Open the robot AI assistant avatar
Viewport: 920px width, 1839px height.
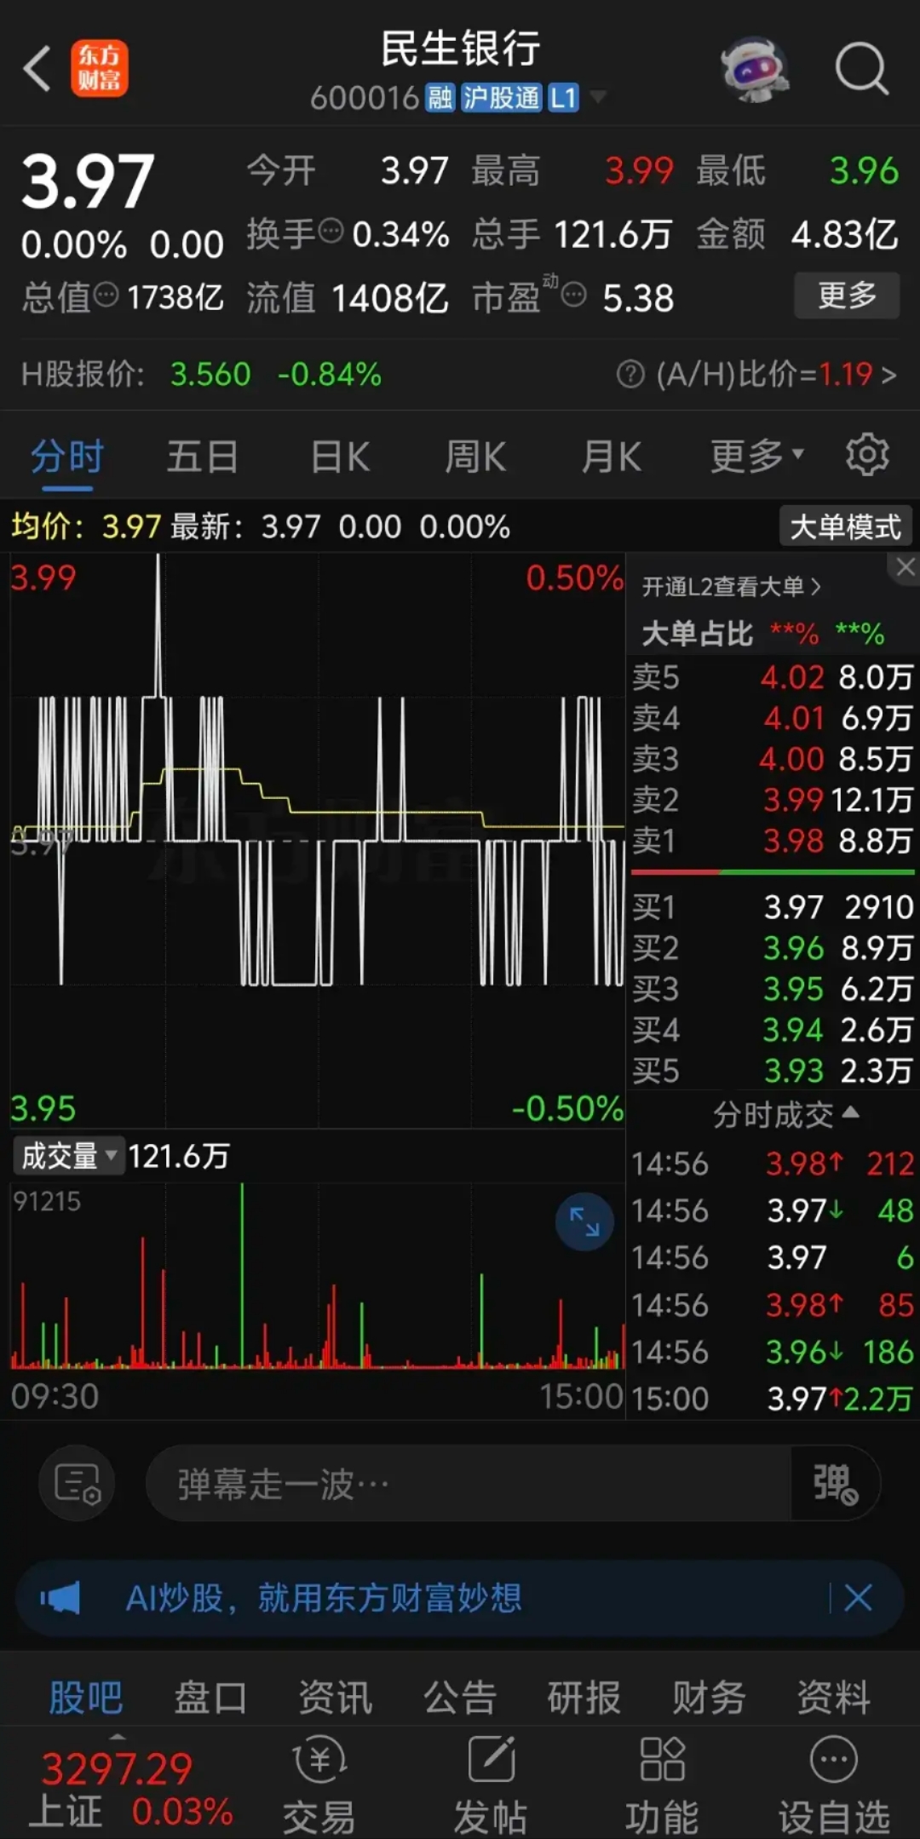753,68
